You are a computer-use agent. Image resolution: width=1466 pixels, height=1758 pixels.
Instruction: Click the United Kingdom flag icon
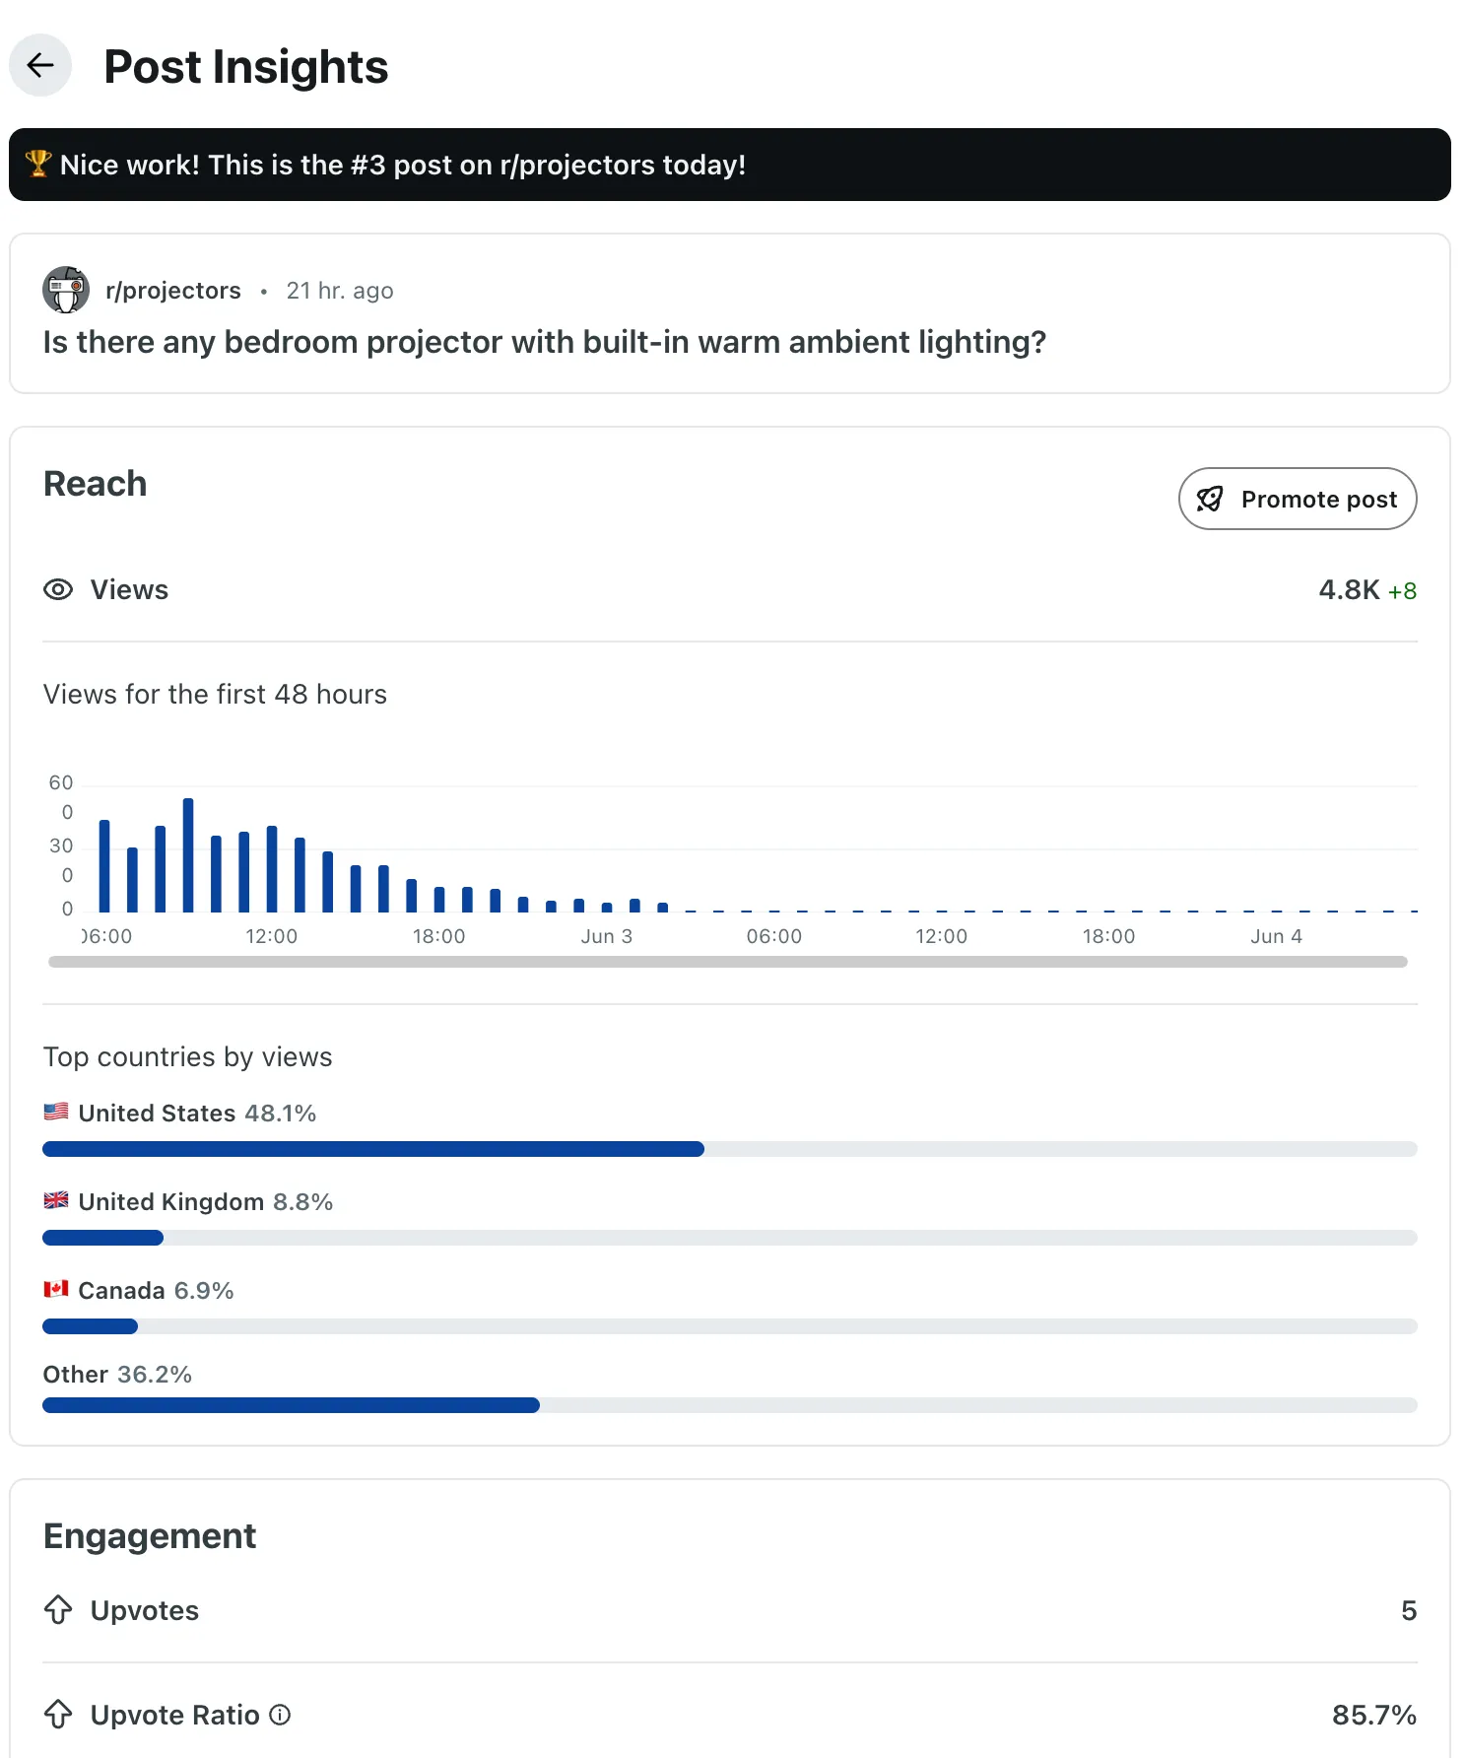pyautogui.click(x=56, y=1200)
